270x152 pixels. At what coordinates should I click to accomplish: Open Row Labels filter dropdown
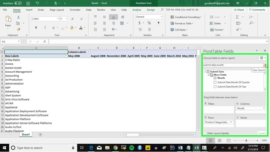[66, 56]
